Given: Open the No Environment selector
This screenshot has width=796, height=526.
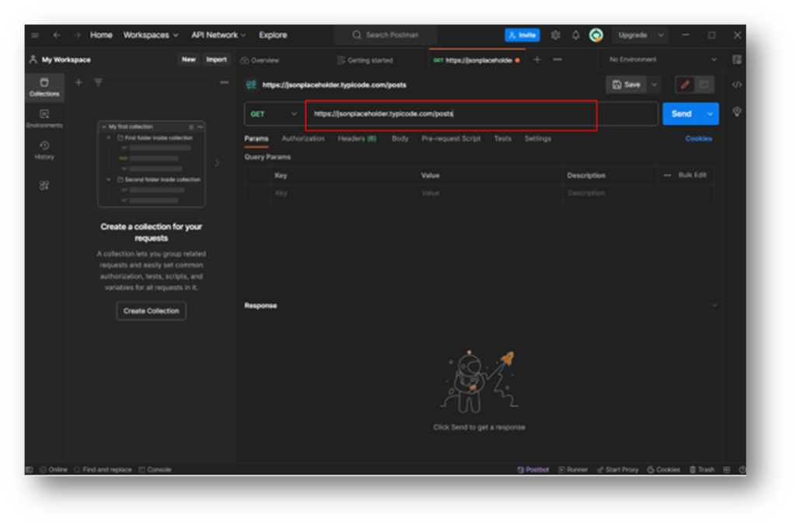Looking at the screenshot, I should click(662, 60).
